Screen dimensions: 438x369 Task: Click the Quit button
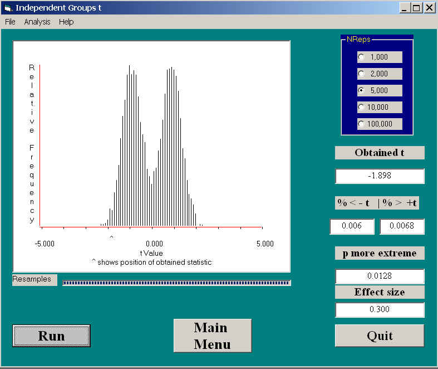(x=379, y=336)
